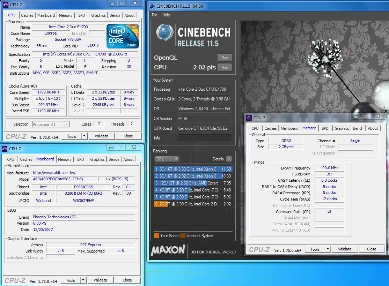This screenshot has width=389, height=286.
Task: Switch to CPU tab in the CPU-Z mainboard window
Action: pos(11,159)
